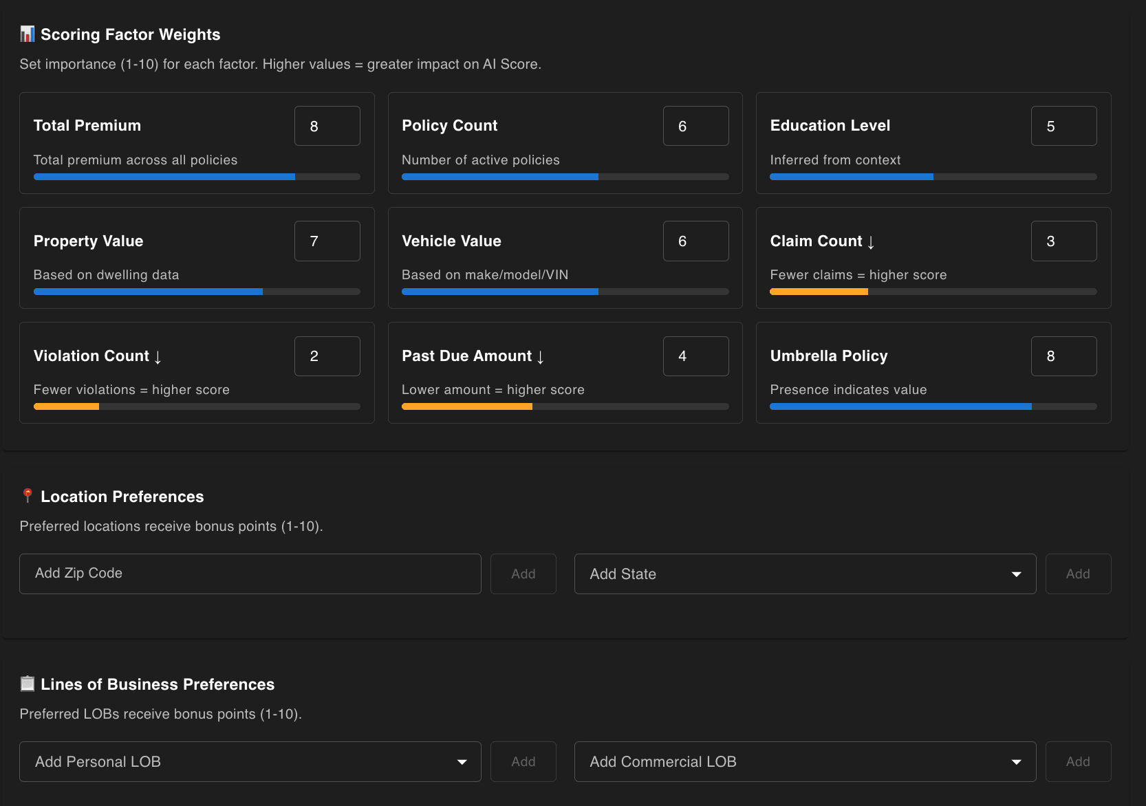Screen dimensions: 1146x806
Task: Click the down arrow beside Past Due Amount
Action: click(541, 357)
